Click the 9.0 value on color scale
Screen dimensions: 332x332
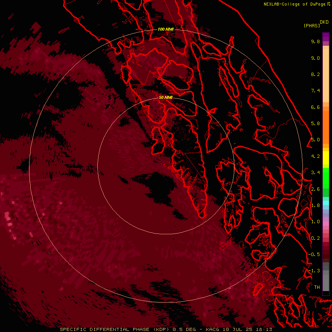click(x=315, y=58)
